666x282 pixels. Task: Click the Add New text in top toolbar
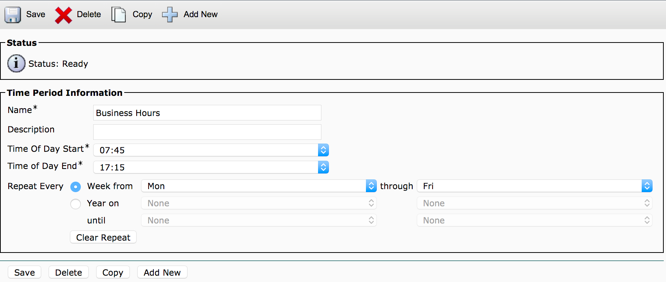pos(201,14)
